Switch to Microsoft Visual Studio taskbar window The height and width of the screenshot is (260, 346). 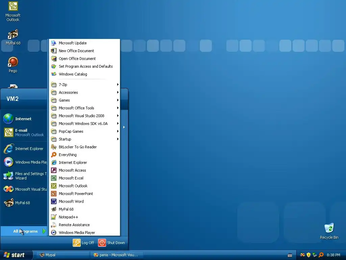click(x=117, y=255)
